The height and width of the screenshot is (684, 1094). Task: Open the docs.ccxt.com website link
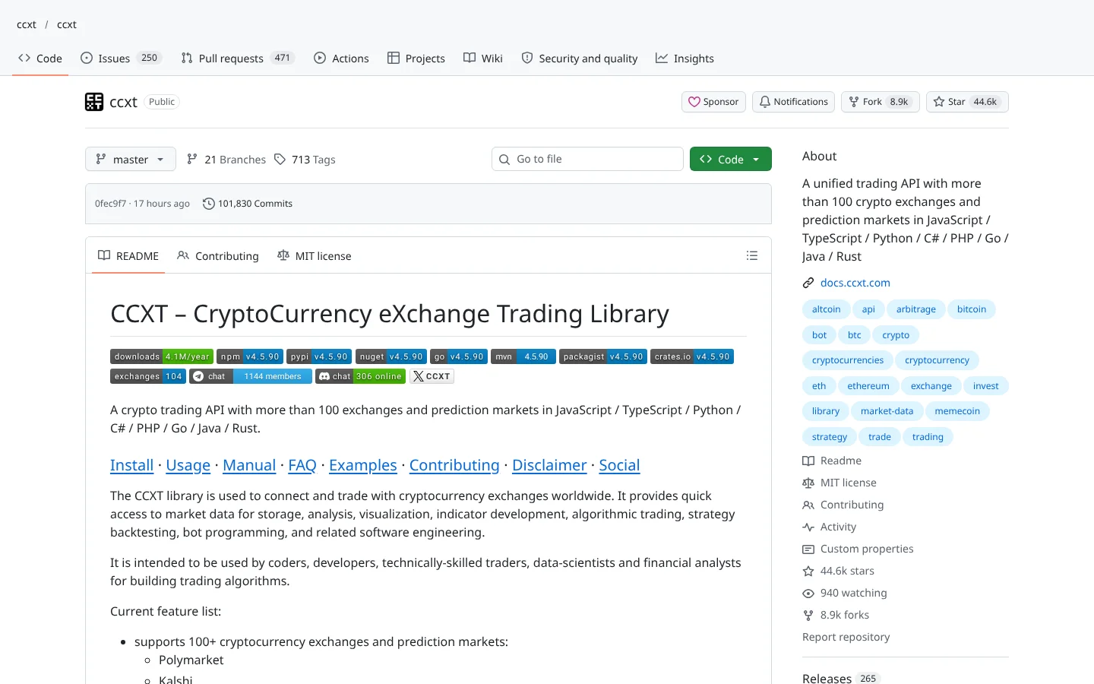(855, 283)
